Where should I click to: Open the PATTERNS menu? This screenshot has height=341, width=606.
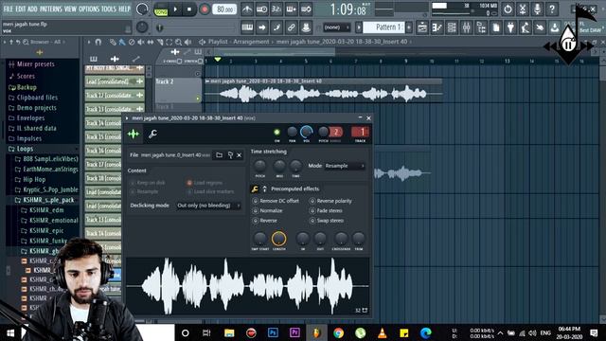pyautogui.click(x=51, y=9)
